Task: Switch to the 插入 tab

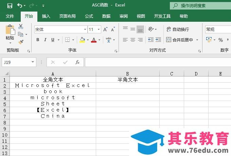Action: [46, 16]
